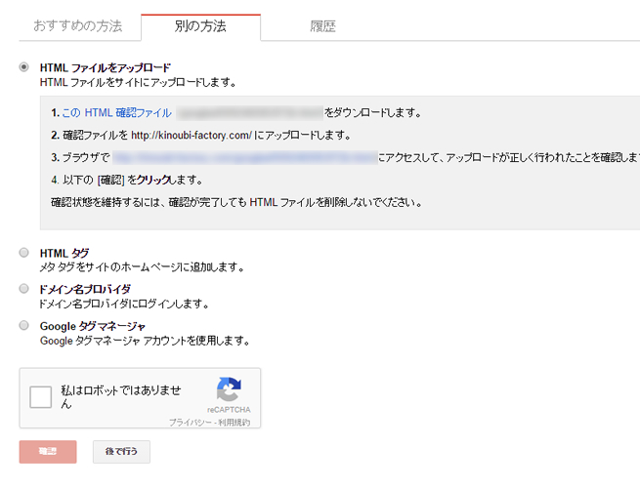
Task: Click the HTML ファイルをアップロード heading
Action: click(x=106, y=67)
